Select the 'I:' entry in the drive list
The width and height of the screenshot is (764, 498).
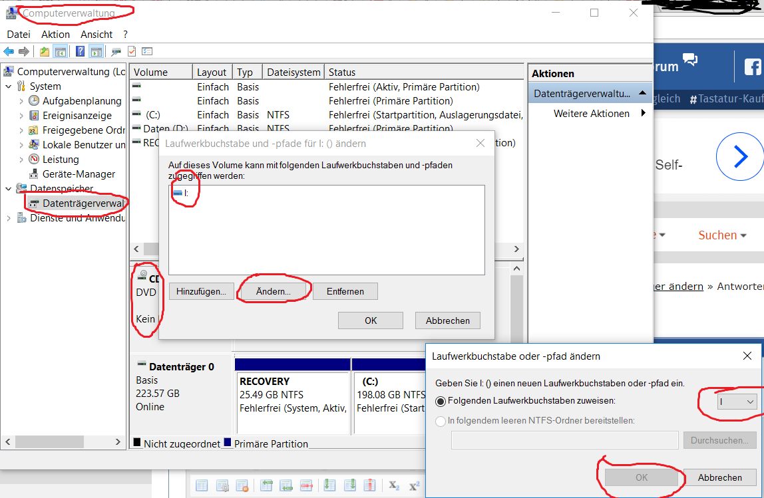tap(181, 193)
